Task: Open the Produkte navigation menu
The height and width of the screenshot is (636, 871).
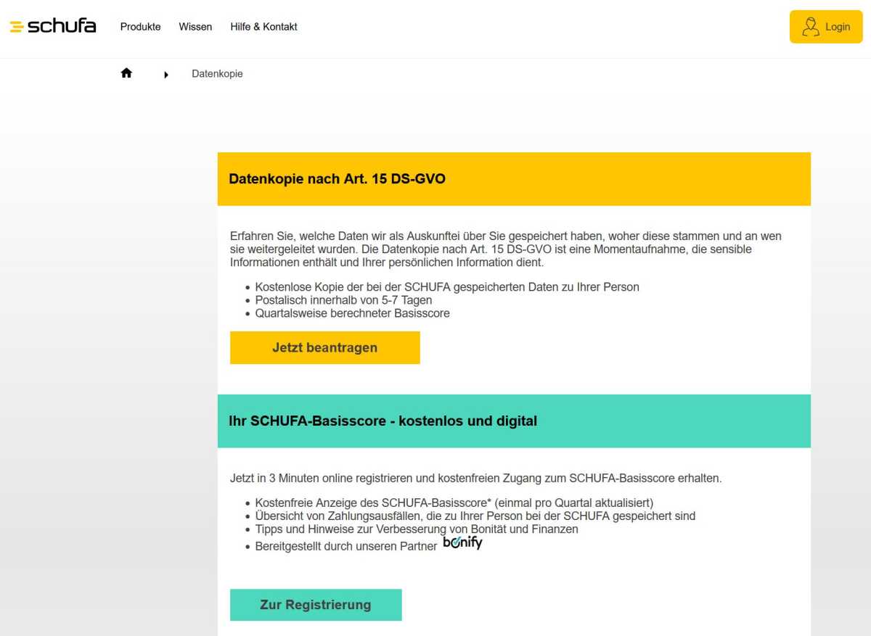Action: pos(140,27)
